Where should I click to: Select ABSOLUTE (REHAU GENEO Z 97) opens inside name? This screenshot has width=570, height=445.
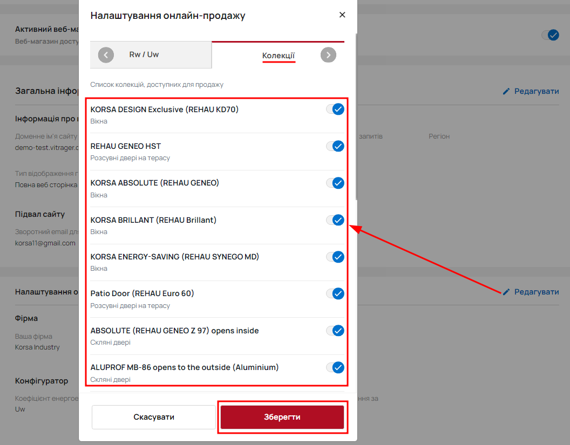tap(174, 331)
